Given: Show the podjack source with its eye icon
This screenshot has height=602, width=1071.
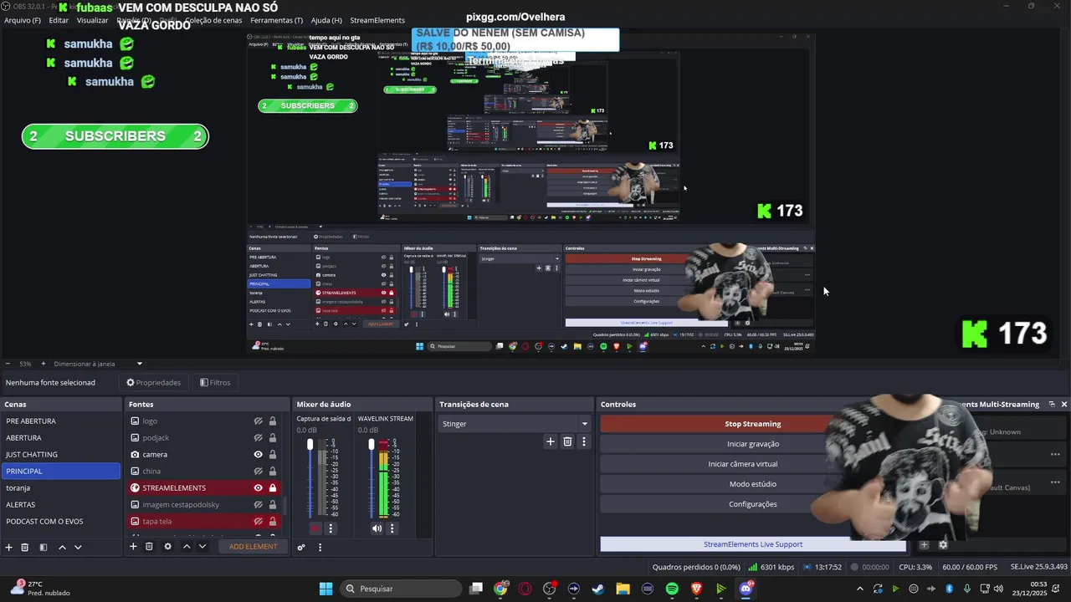Looking at the screenshot, I should click(259, 438).
